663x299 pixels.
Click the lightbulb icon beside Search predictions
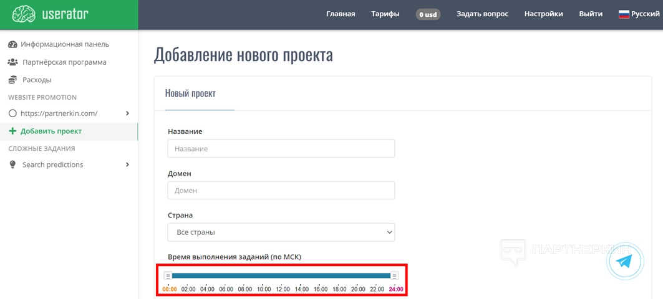[12, 164]
